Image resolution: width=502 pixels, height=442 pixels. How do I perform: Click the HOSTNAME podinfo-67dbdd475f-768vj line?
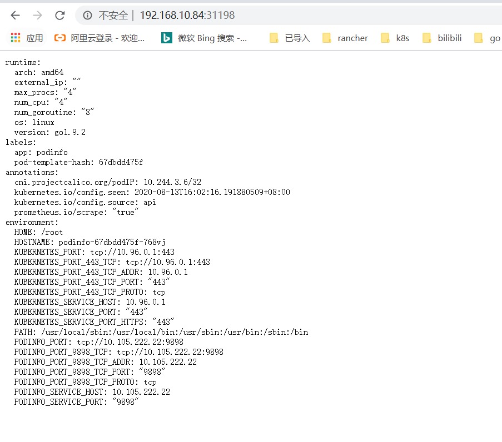90,242
